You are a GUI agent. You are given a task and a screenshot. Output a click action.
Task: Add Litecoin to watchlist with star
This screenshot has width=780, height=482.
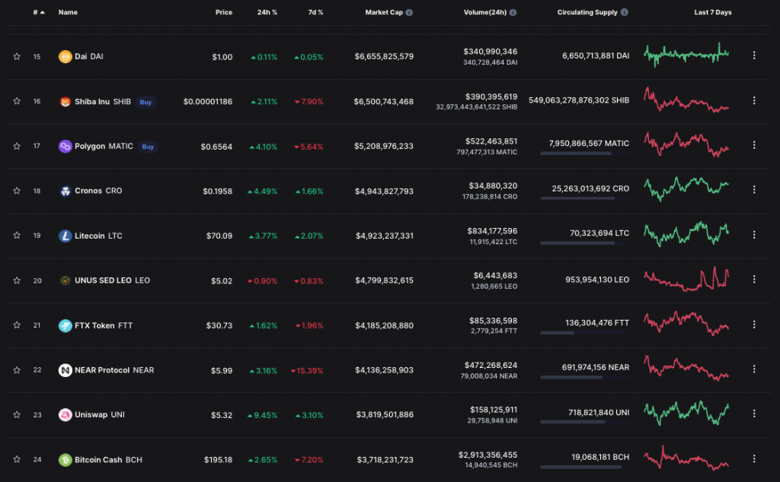(17, 235)
